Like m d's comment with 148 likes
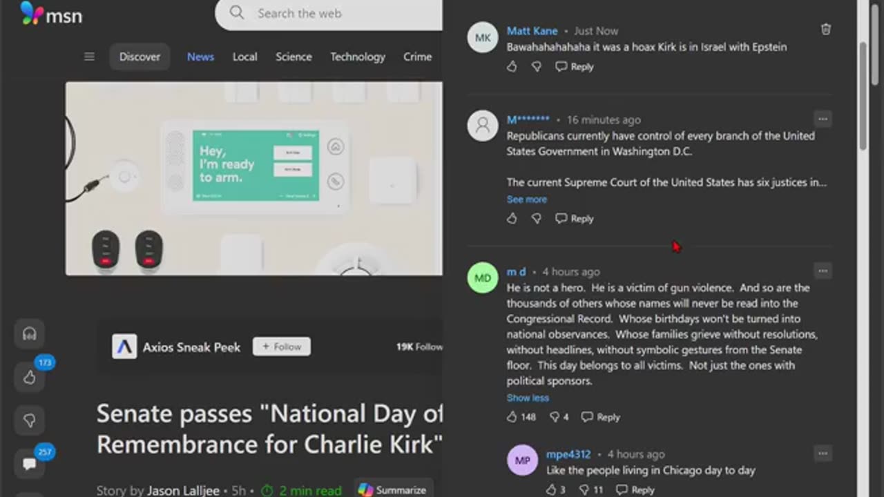This screenshot has width=884, height=497. click(521, 417)
